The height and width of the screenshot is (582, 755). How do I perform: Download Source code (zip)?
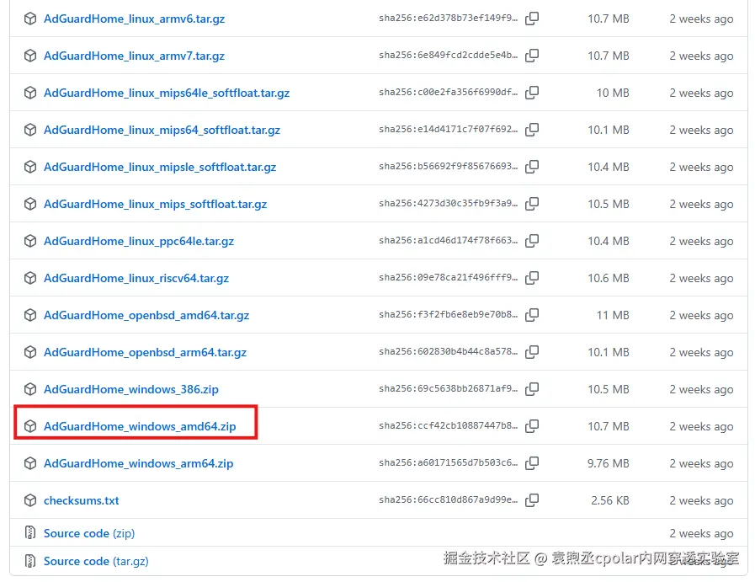[x=89, y=533]
